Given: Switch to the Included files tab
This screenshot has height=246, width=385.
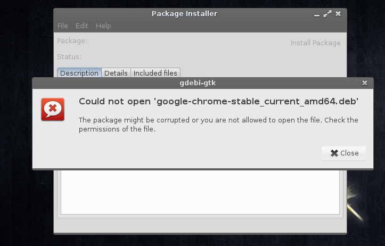Looking at the screenshot, I should (x=155, y=73).
